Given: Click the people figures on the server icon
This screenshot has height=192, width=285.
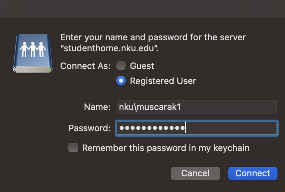Looking at the screenshot, I should (32, 49).
